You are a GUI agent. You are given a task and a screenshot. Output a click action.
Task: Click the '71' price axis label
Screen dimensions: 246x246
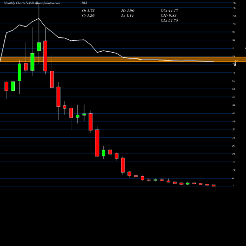[x=234, y=73]
